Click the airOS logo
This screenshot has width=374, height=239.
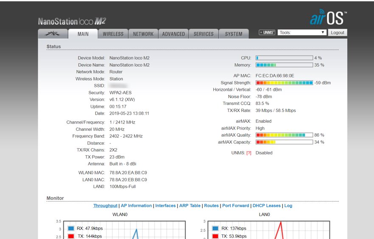point(329,17)
